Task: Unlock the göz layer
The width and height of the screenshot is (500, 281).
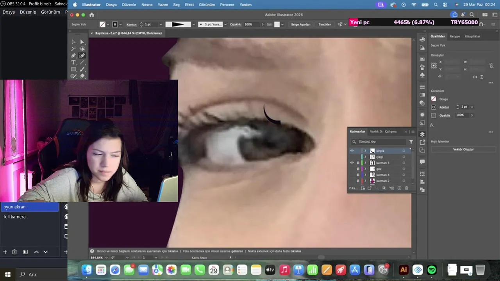Action: point(358,169)
